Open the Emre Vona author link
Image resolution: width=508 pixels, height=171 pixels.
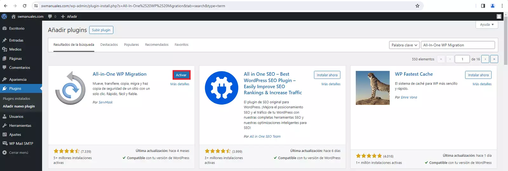point(409,98)
